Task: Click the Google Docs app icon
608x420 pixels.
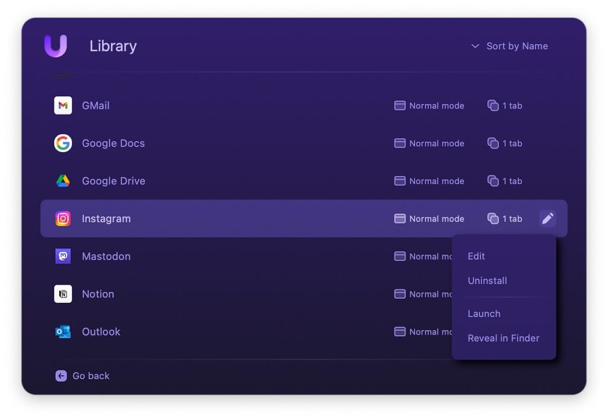Action: coord(63,143)
